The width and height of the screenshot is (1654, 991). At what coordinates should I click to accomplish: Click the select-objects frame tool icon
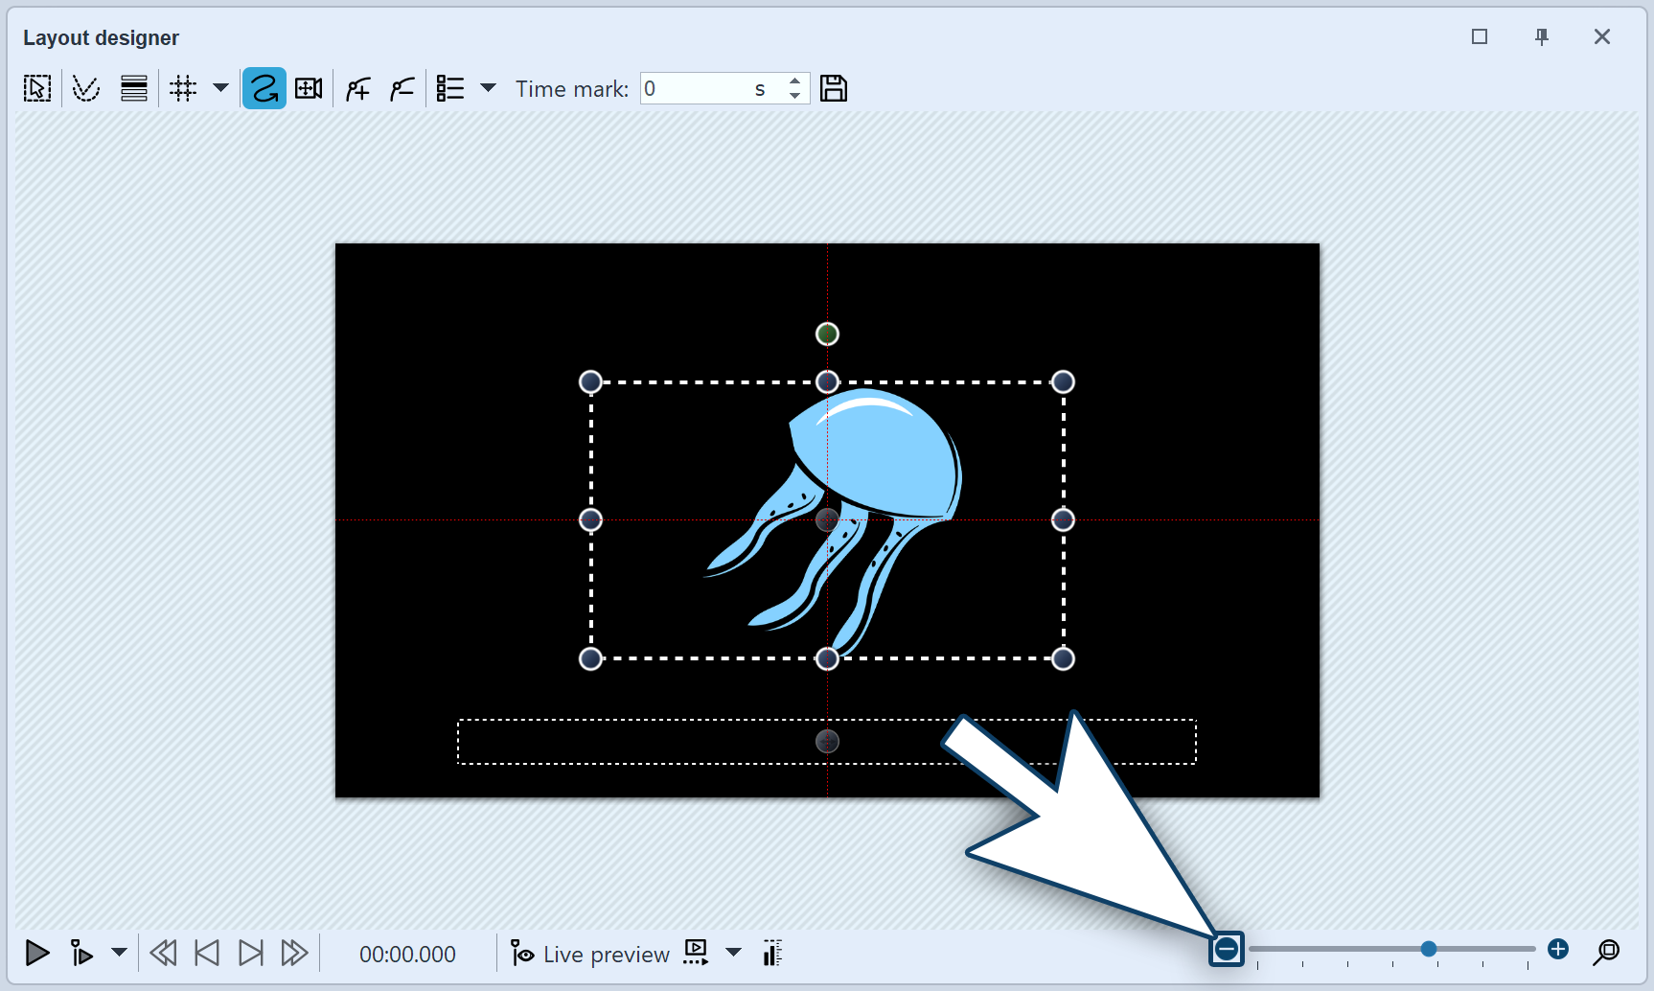click(37, 89)
